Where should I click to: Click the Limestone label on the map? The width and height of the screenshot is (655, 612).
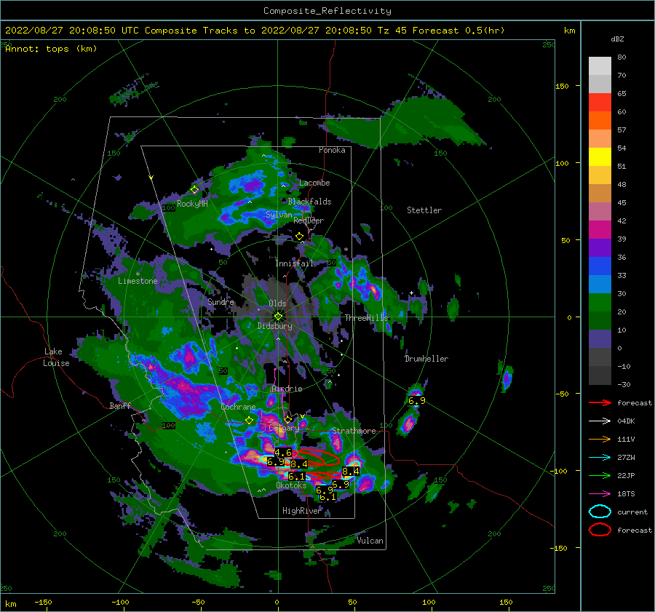(138, 281)
